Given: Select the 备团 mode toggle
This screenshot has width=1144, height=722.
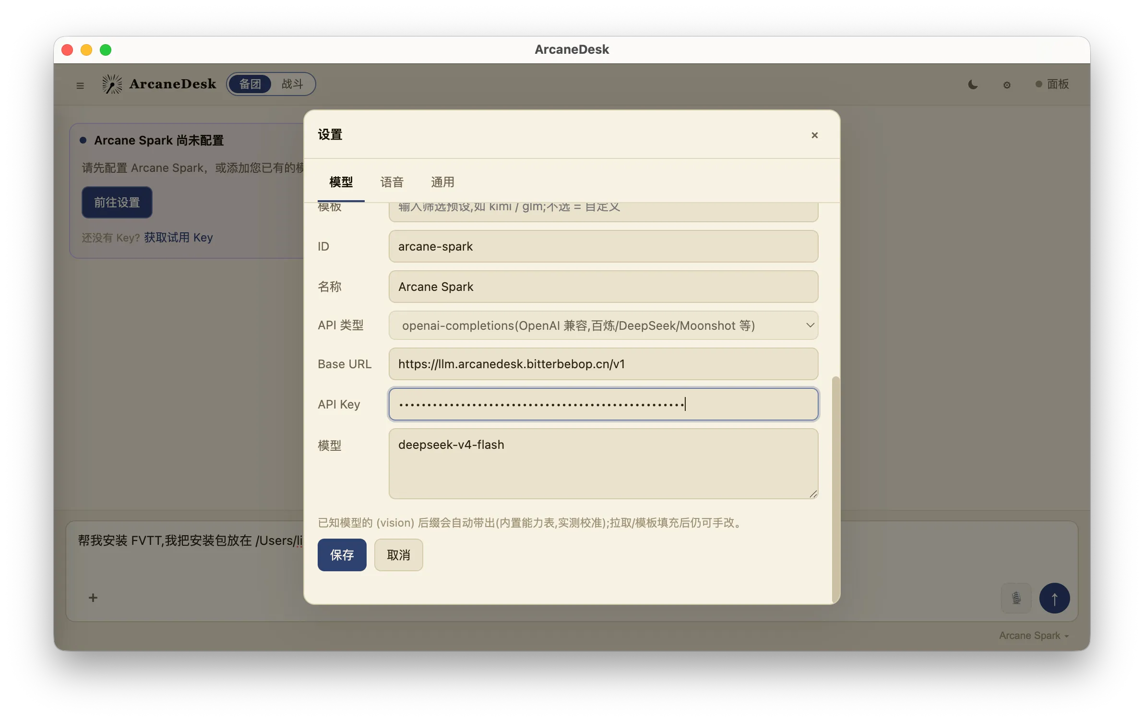Looking at the screenshot, I should tap(250, 84).
